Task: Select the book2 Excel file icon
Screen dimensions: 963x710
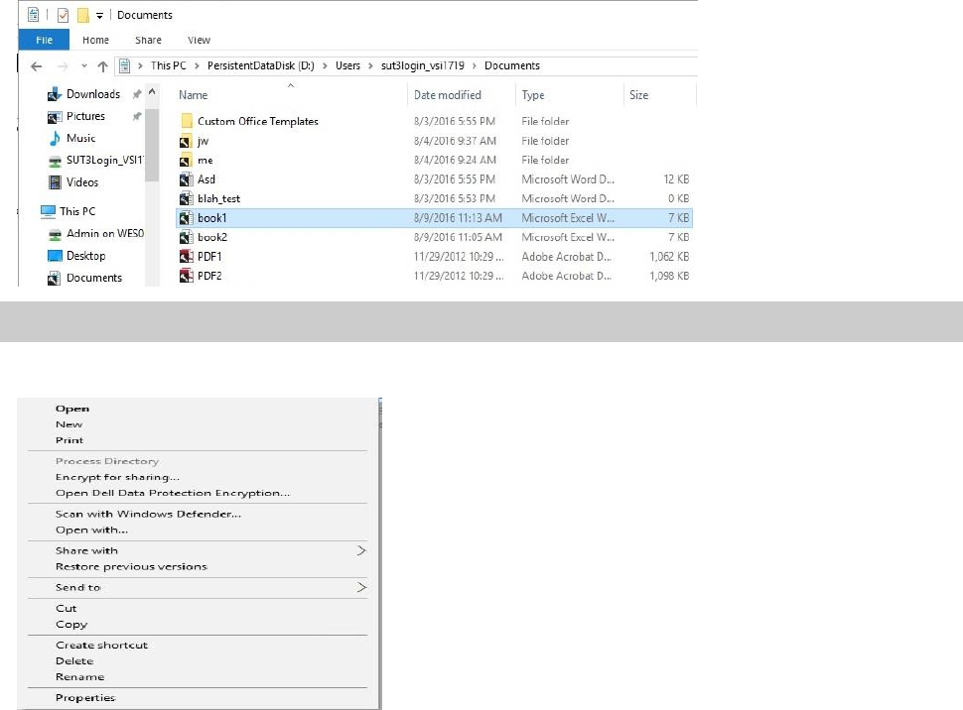Action: (187, 237)
